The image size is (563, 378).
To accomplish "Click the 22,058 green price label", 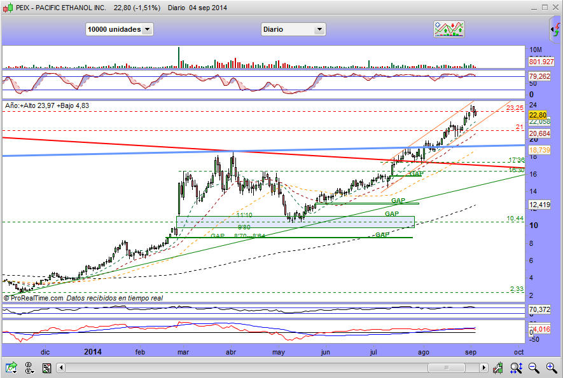I will coord(539,122).
